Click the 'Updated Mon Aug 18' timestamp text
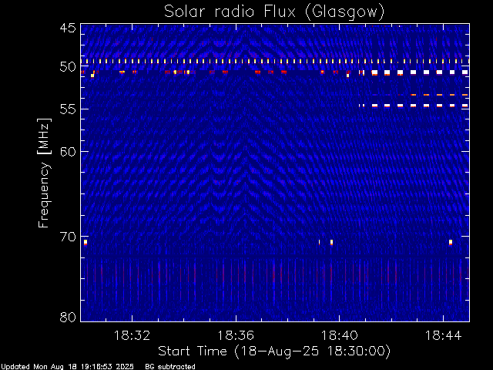 67,367
